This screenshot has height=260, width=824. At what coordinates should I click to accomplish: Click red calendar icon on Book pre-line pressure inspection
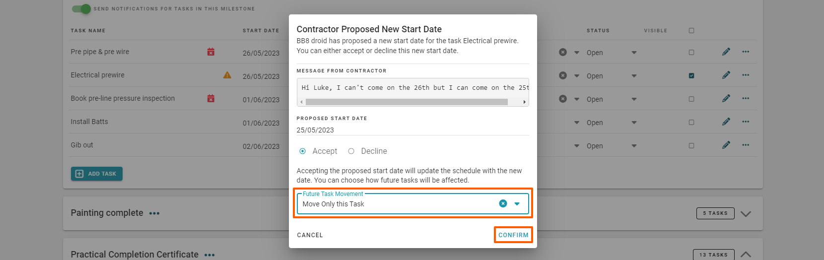click(x=211, y=99)
